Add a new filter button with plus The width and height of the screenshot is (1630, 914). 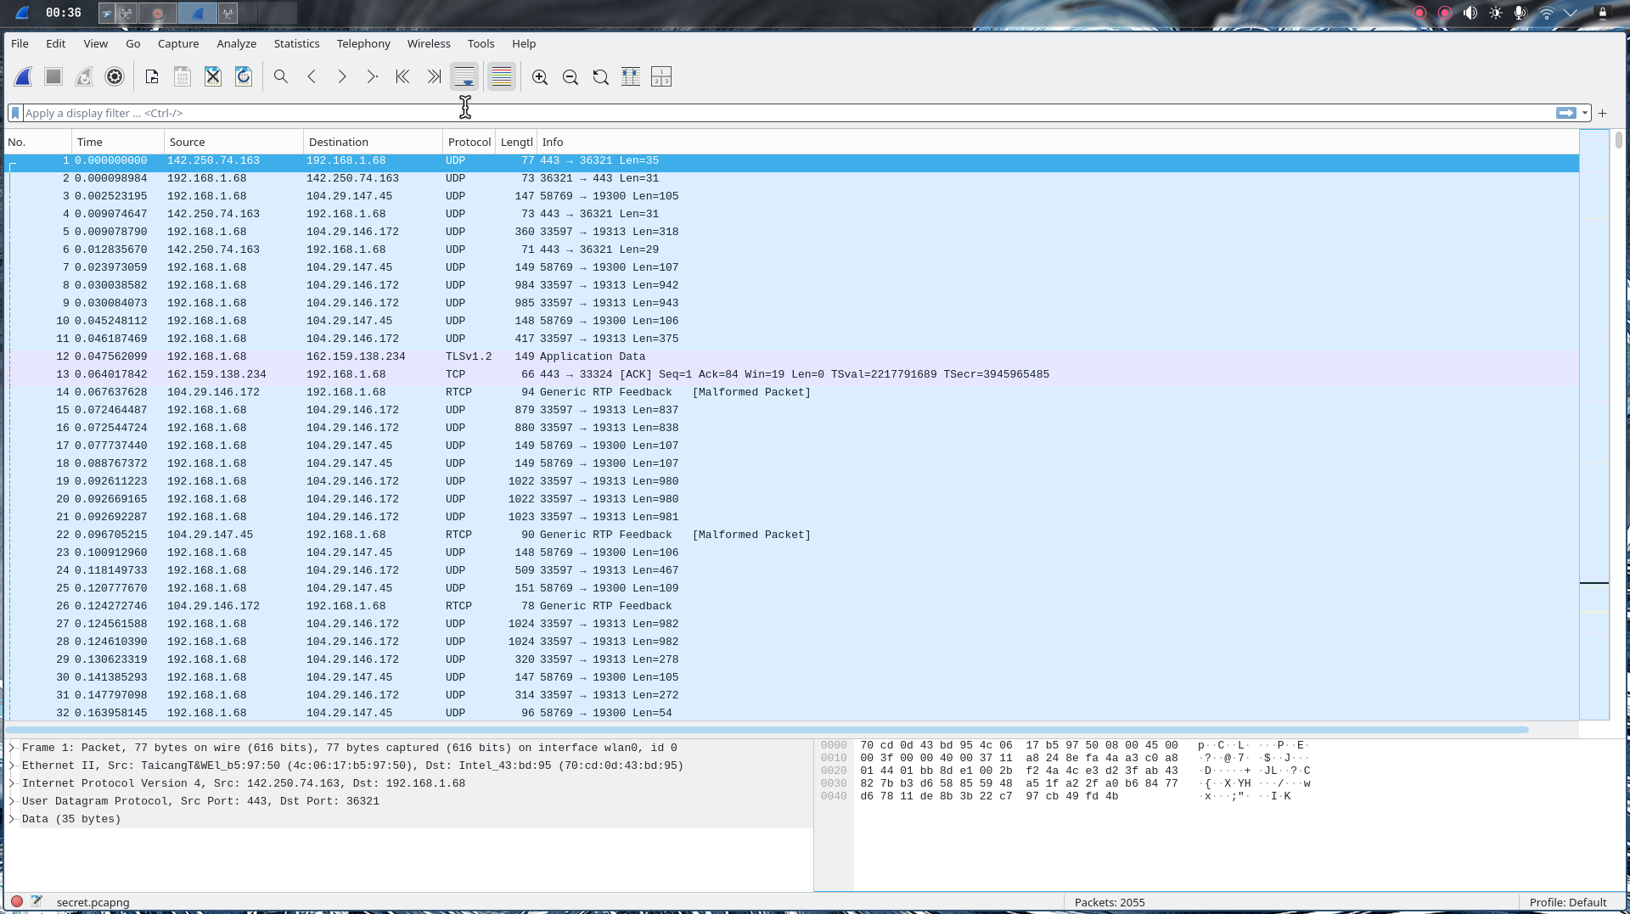coord(1603,113)
